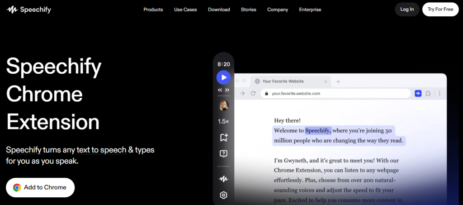The width and height of the screenshot is (463, 205).
Task: Open the Company menu
Action: click(x=278, y=10)
